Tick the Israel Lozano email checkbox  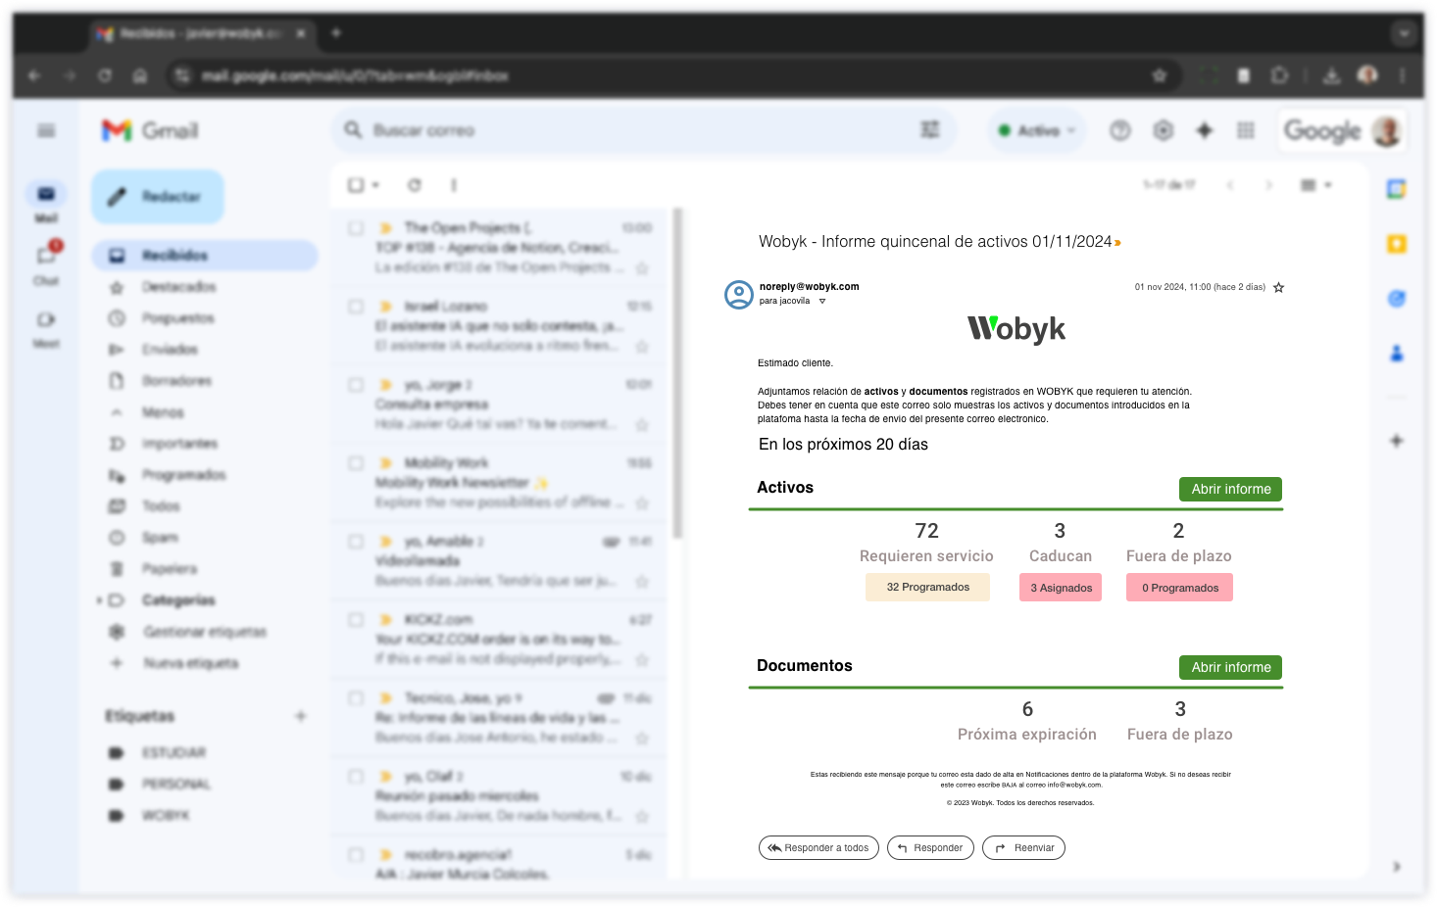click(356, 307)
